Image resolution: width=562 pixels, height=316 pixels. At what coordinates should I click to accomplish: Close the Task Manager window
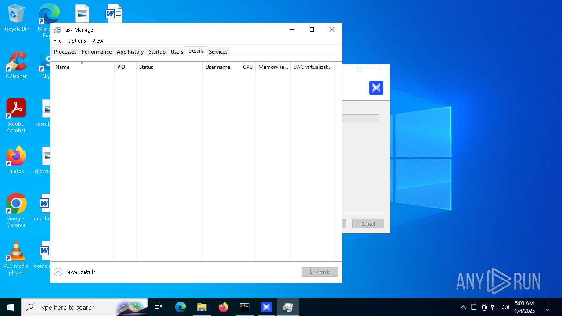pyautogui.click(x=332, y=29)
